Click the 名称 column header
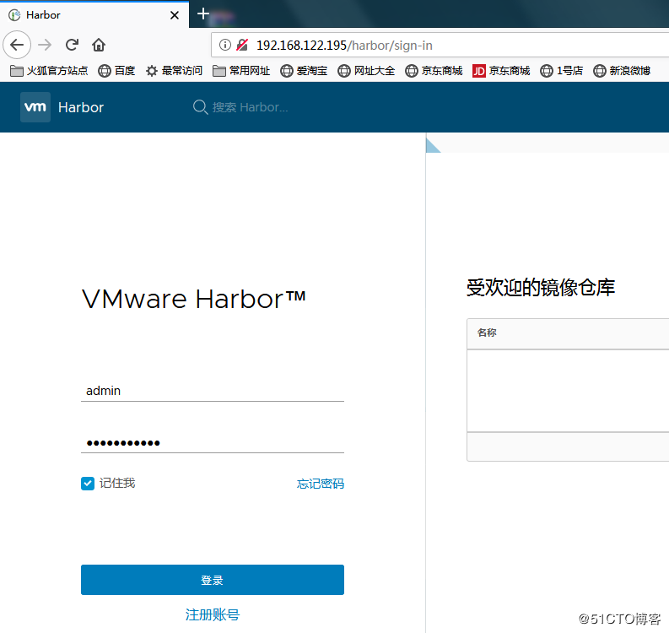Image resolution: width=669 pixels, height=633 pixels. [x=487, y=333]
